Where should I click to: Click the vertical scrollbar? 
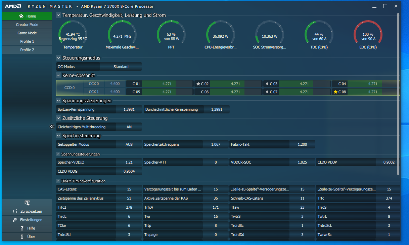[399, 94]
